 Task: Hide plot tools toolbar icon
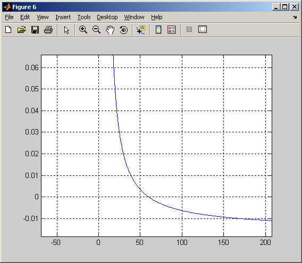pos(189,29)
